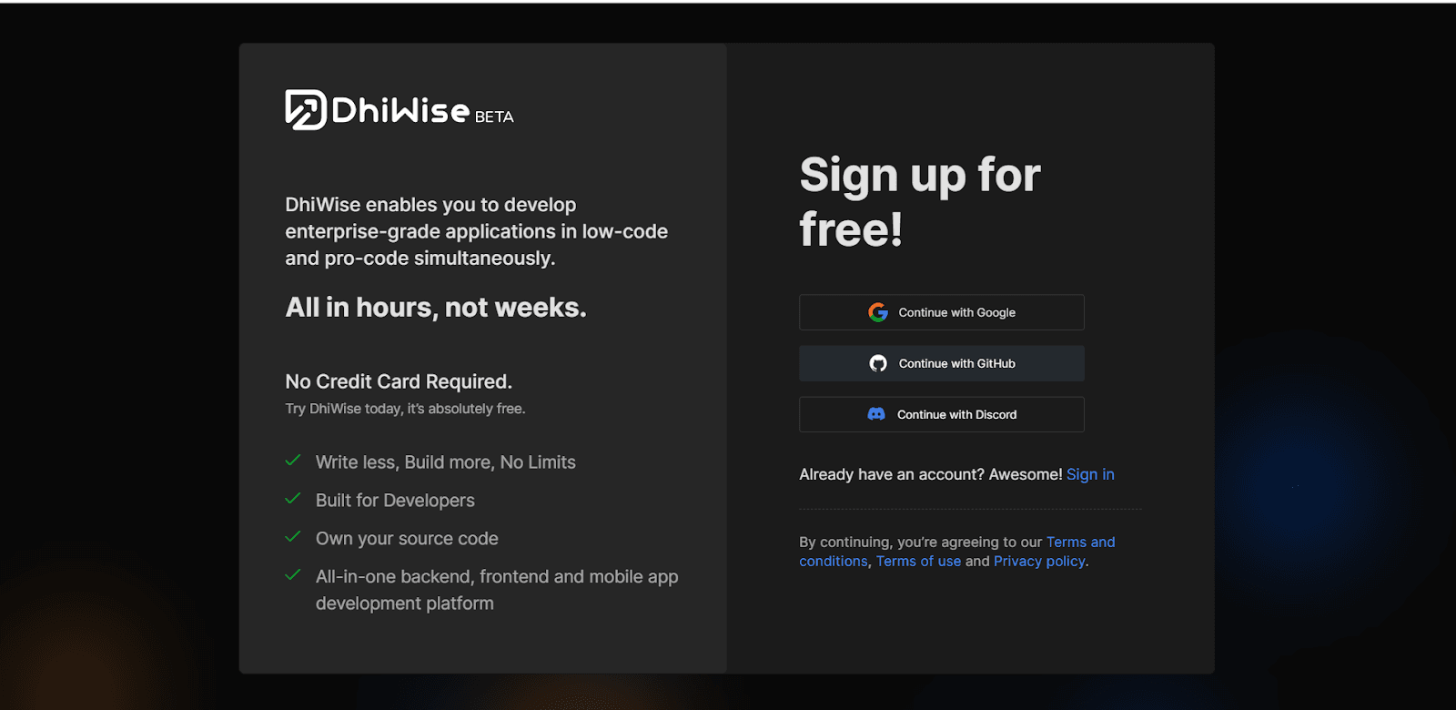Click the GitHub octocat icon
Image resolution: width=1456 pixels, height=710 pixels.
pos(878,363)
